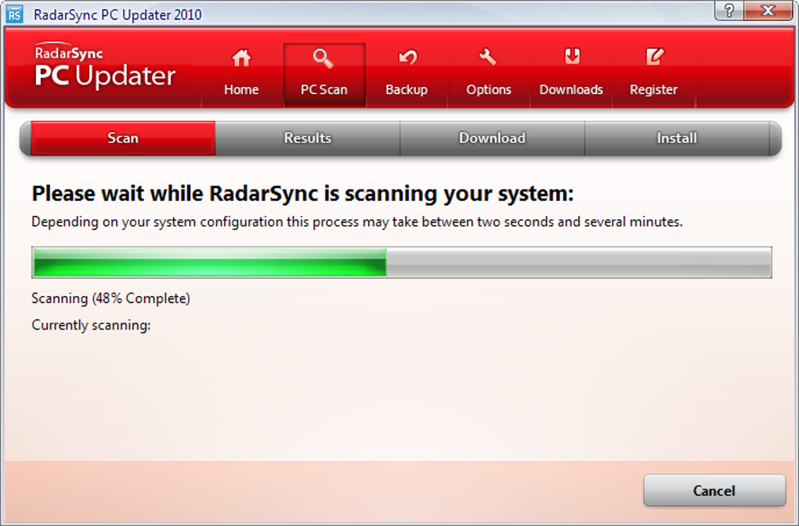Select the Home icon in the toolbar
799x526 pixels.
coord(240,57)
